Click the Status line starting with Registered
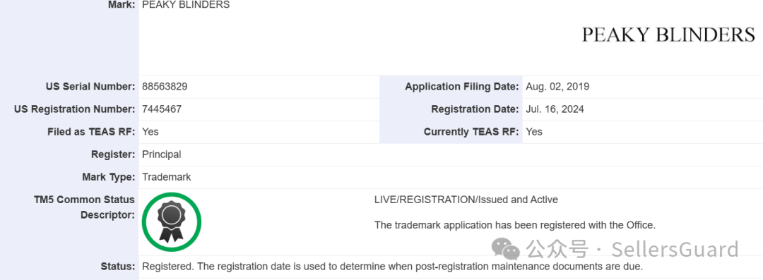The image size is (763, 280). (393, 267)
